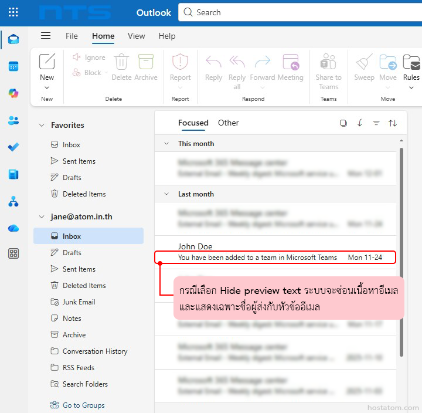Switch to the Focused inbox tab
This screenshot has height=413, width=422.
coord(193,123)
